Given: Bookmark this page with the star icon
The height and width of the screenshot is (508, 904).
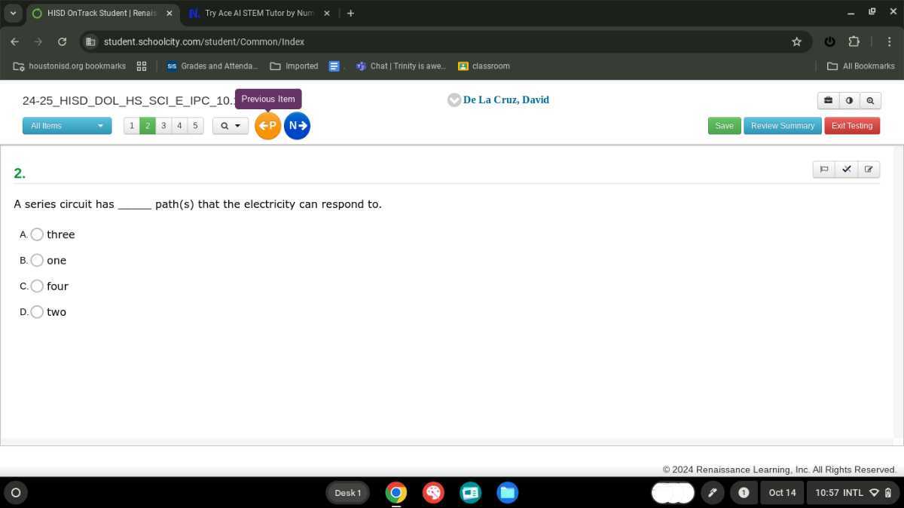Looking at the screenshot, I should pyautogui.click(x=796, y=41).
